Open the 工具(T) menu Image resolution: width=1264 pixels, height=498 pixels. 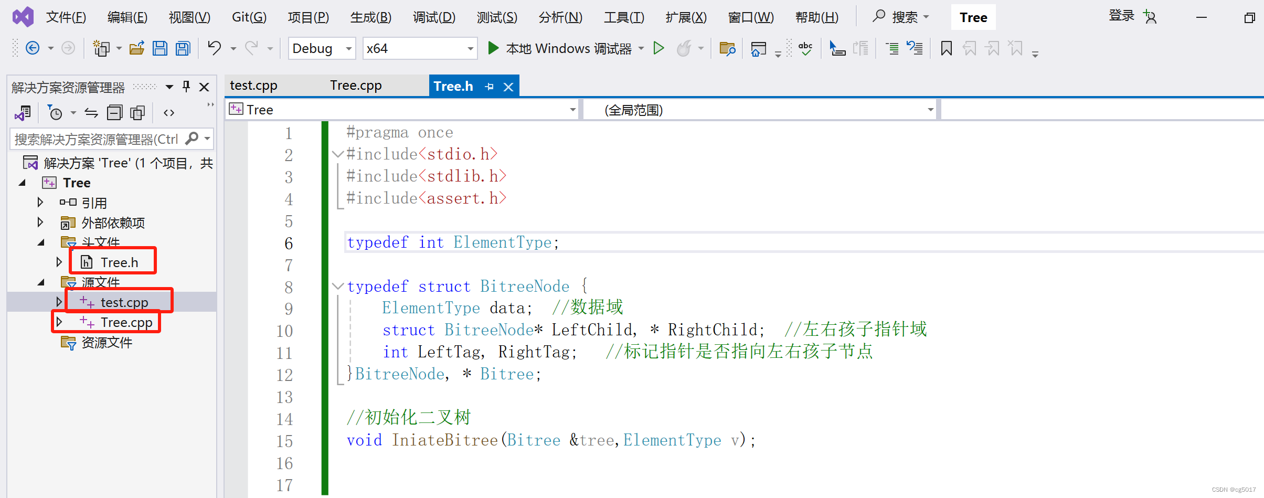pyautogui.click(x=624, y=17)
